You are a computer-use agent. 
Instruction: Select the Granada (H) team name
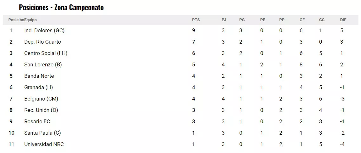38,88
